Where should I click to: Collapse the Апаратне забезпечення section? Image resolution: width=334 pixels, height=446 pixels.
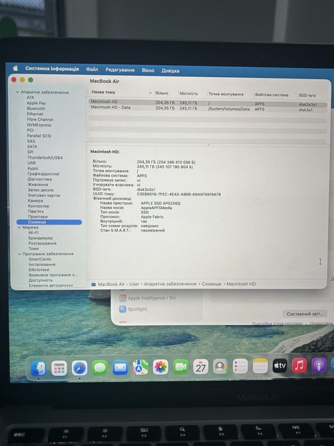click(18, 92)
